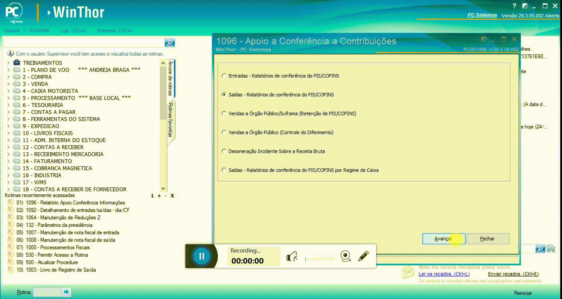Click the folder icon for 6 - TESOURARIA
This screenshot has height=299, width=562.
coord(17,105)
